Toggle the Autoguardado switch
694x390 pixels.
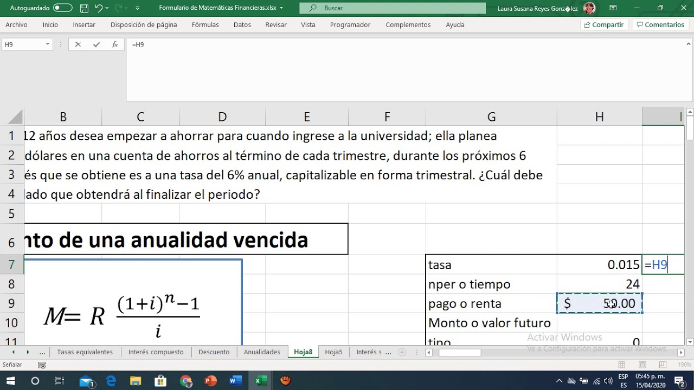(63, 8)
